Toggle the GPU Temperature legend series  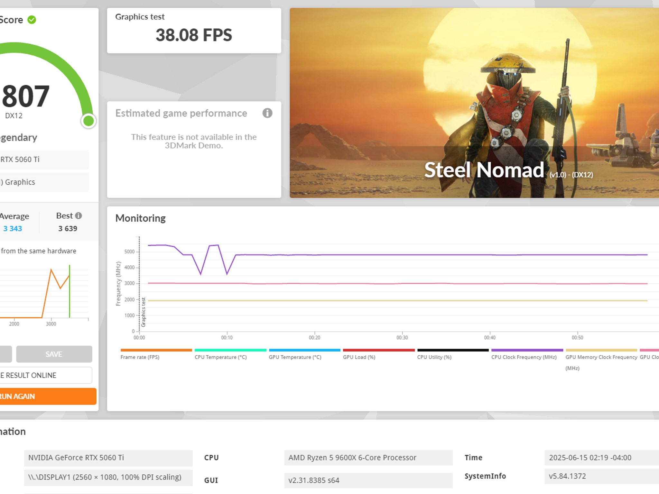304,354
